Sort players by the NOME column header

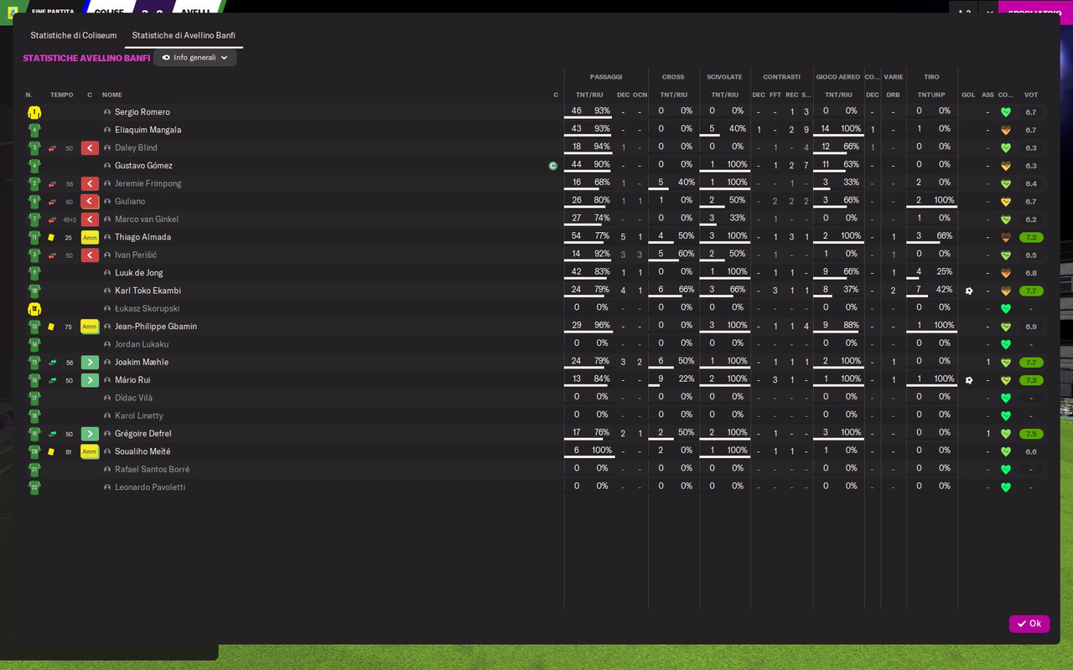click(112, 95)
